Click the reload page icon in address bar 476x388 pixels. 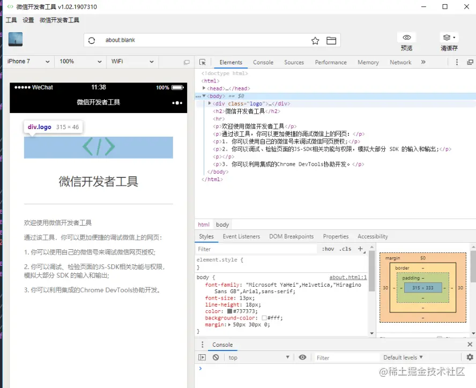pos(92,40)
